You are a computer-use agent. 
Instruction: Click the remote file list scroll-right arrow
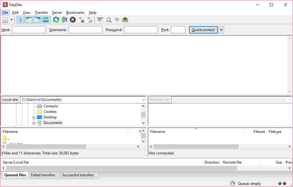click(290, 147)
